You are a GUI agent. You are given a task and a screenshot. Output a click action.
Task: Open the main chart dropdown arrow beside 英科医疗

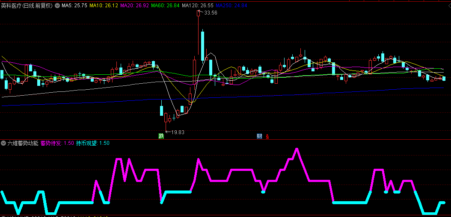[57, 6]
